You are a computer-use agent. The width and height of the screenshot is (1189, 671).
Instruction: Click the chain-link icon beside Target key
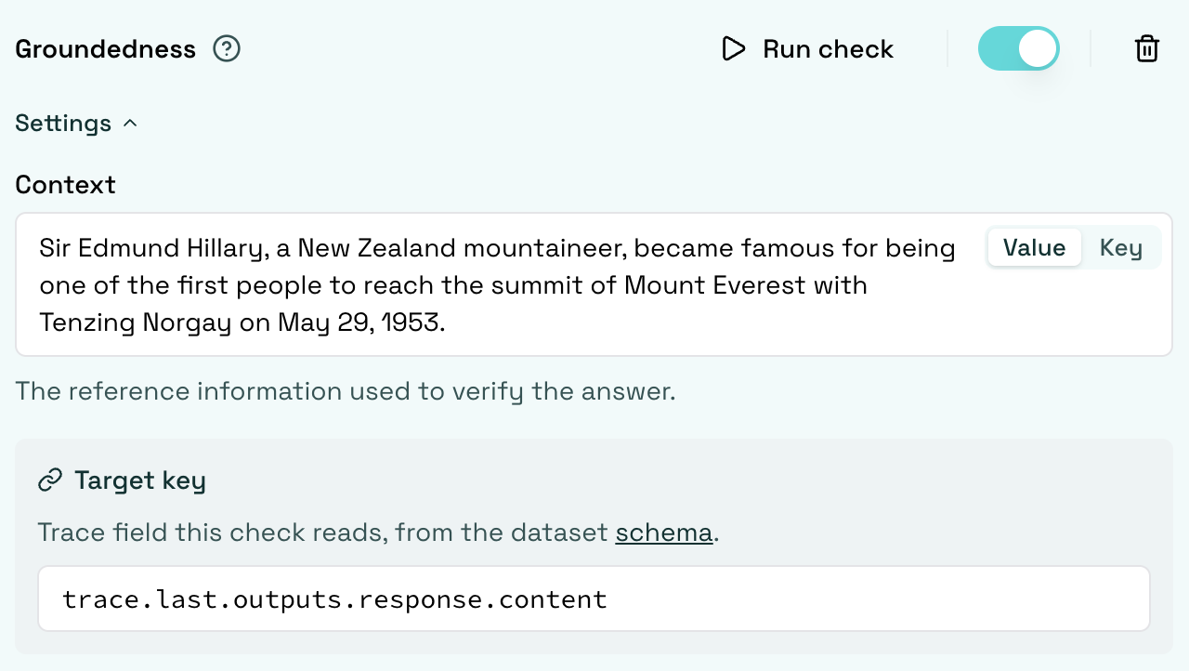coord(49,480)
